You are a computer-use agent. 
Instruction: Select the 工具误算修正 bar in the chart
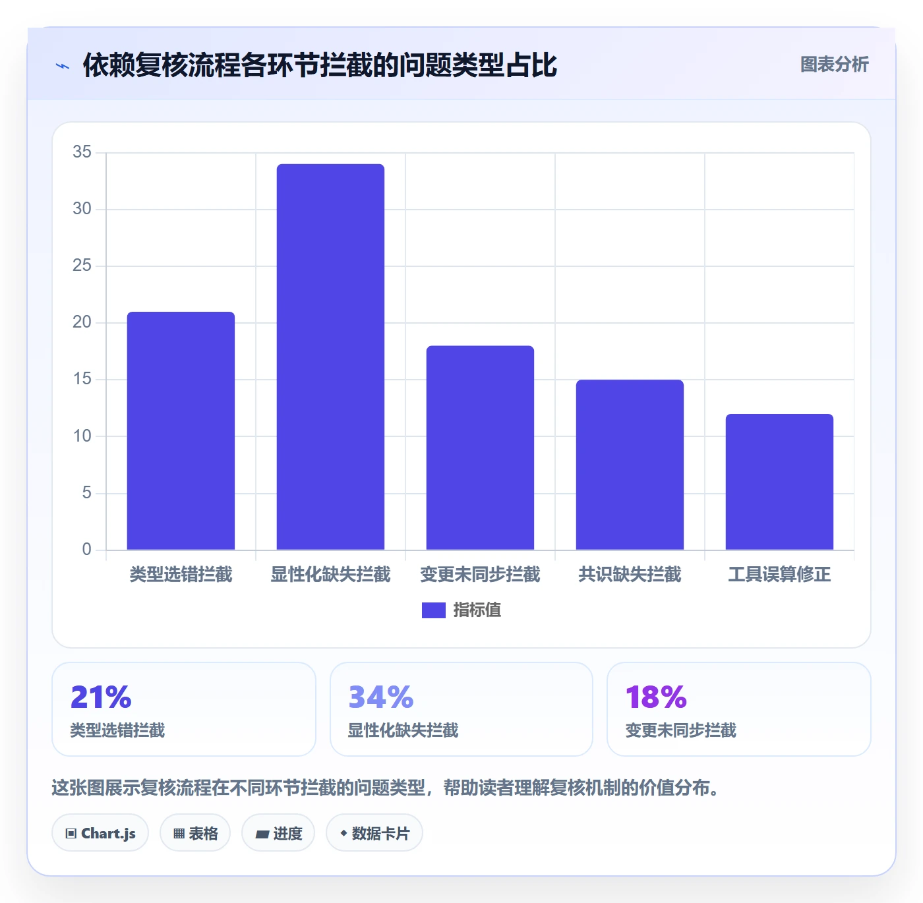779,482
